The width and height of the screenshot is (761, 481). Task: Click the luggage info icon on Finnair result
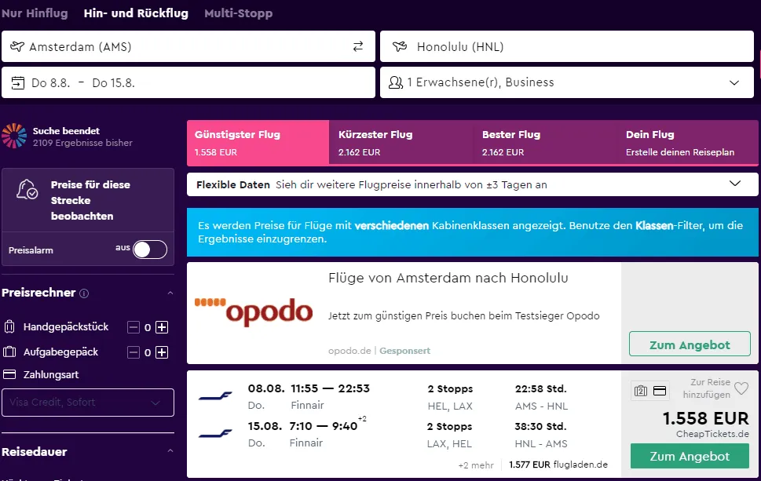point(640,391)
